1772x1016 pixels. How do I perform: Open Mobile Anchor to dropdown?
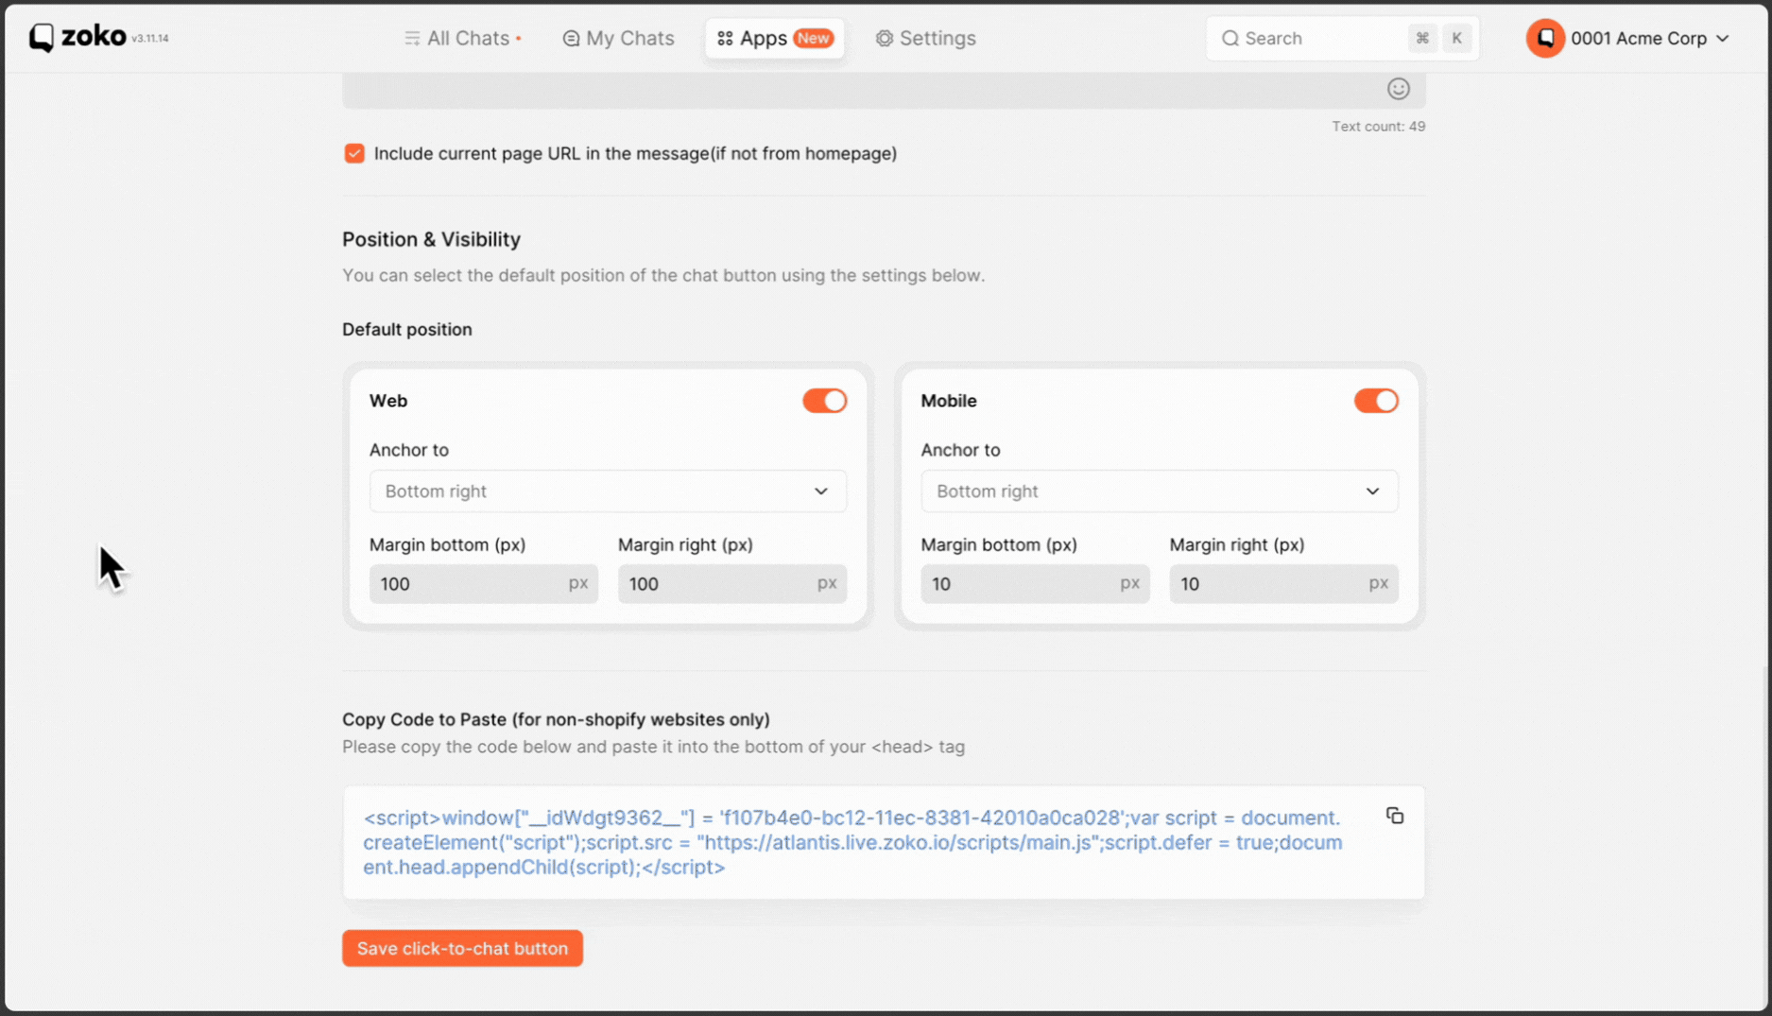click(x=1159, y=491)
